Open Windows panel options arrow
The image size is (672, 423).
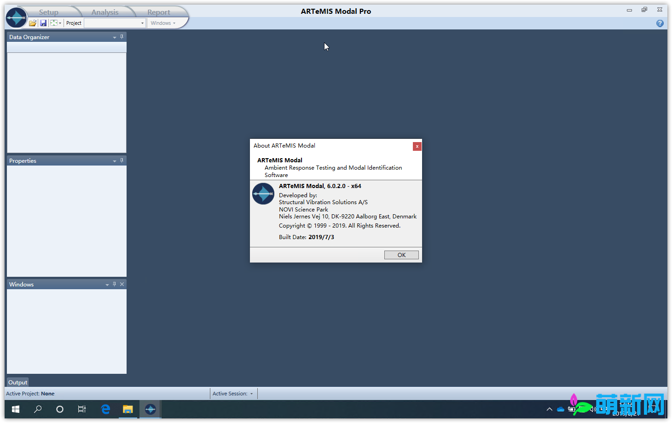pyautogui.click(x=107, y=285)
